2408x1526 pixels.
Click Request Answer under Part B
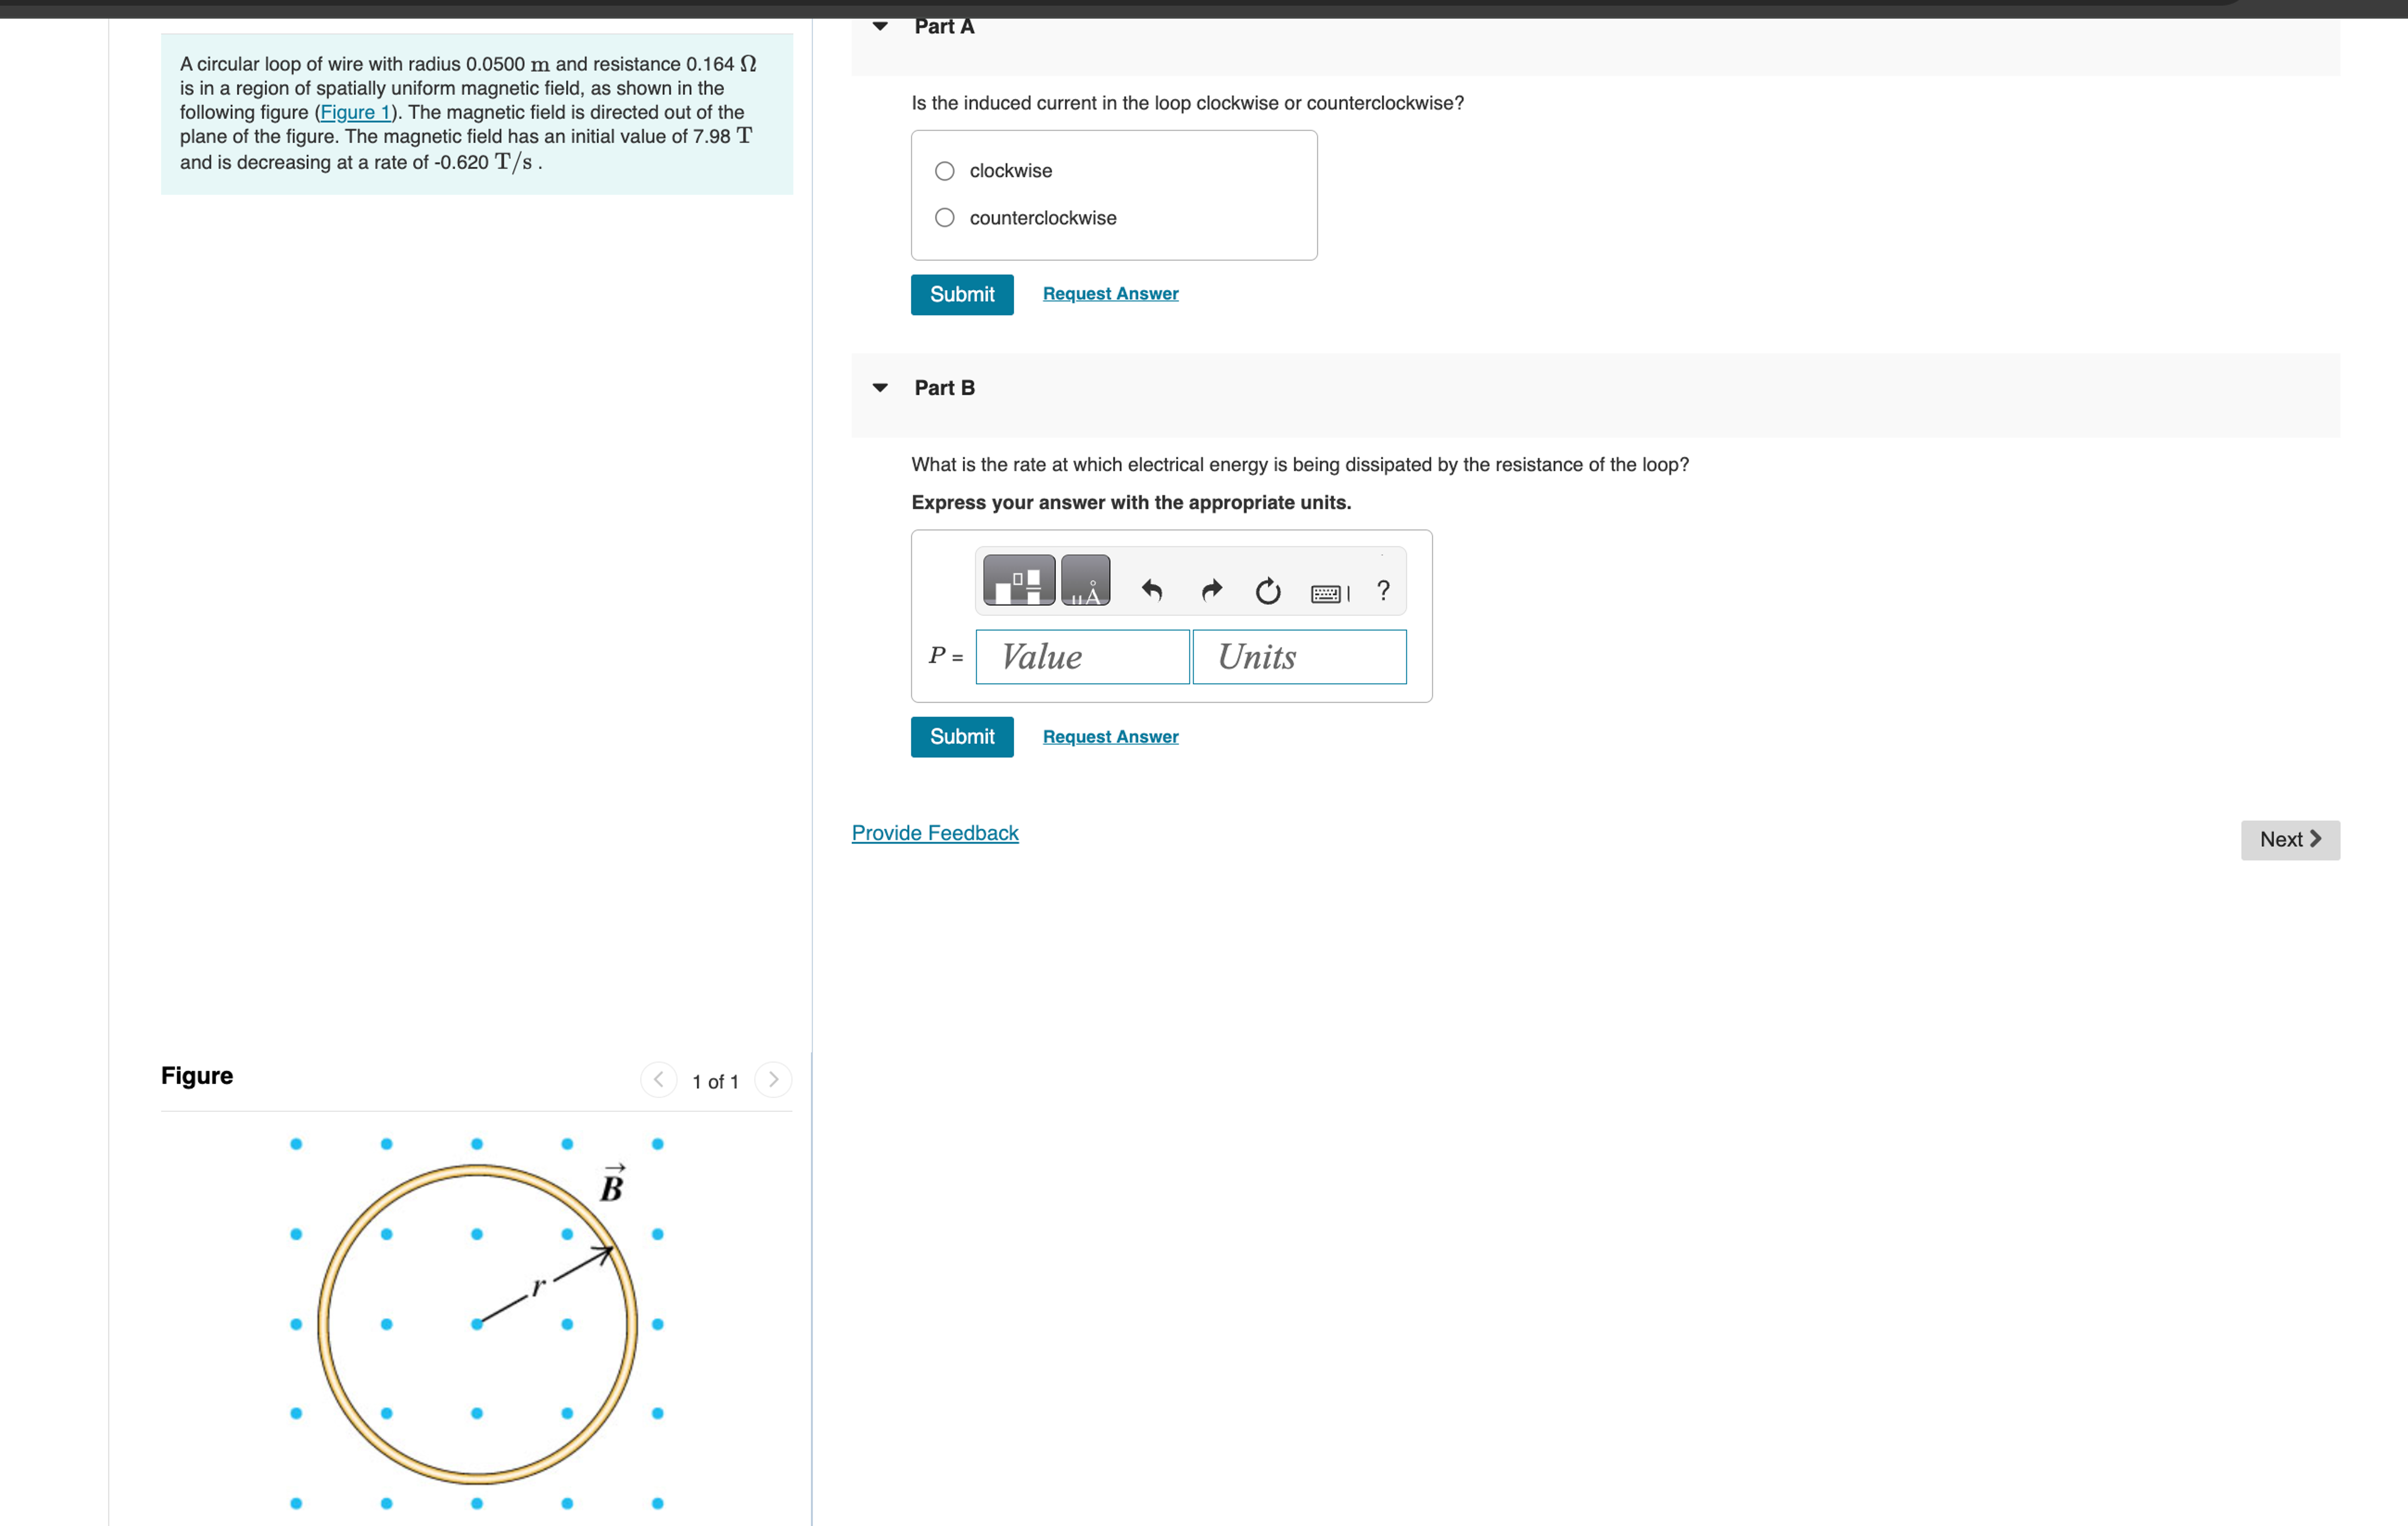coord(1109,736)
